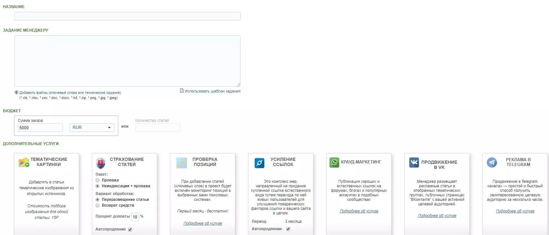Screen dimensions: 549x235
Task: Click the link boosting blue icon
Action: click(x=259, y=163)
